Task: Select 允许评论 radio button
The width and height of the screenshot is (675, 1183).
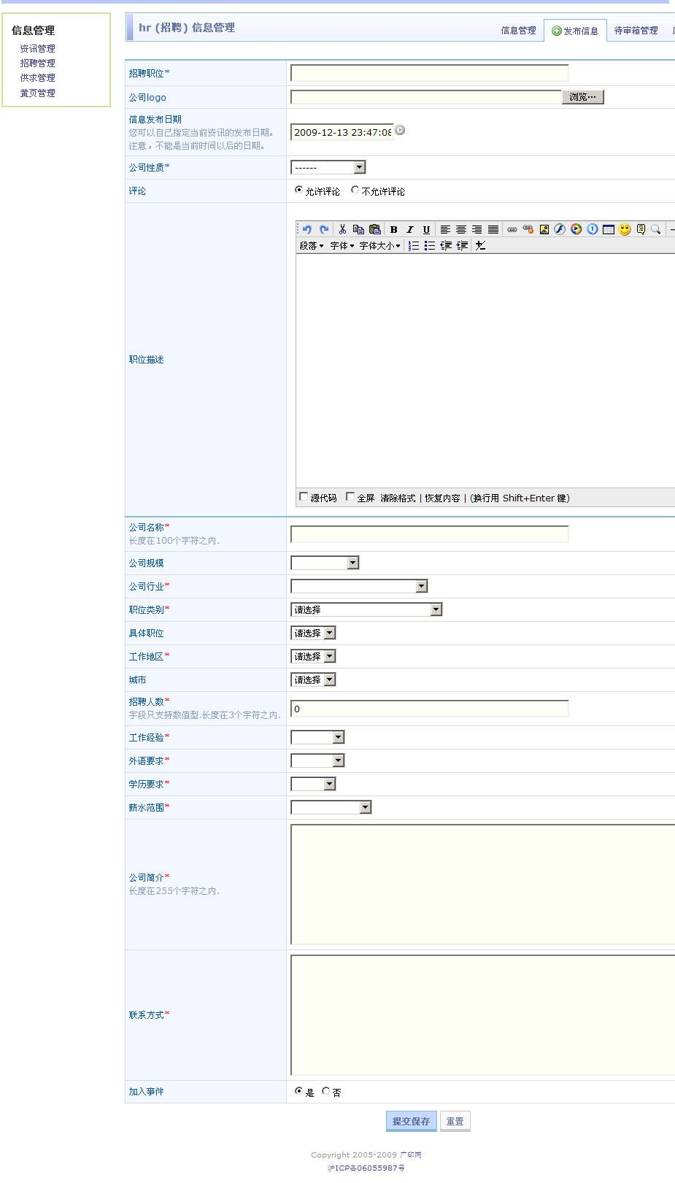Action: tap(298, 190)
